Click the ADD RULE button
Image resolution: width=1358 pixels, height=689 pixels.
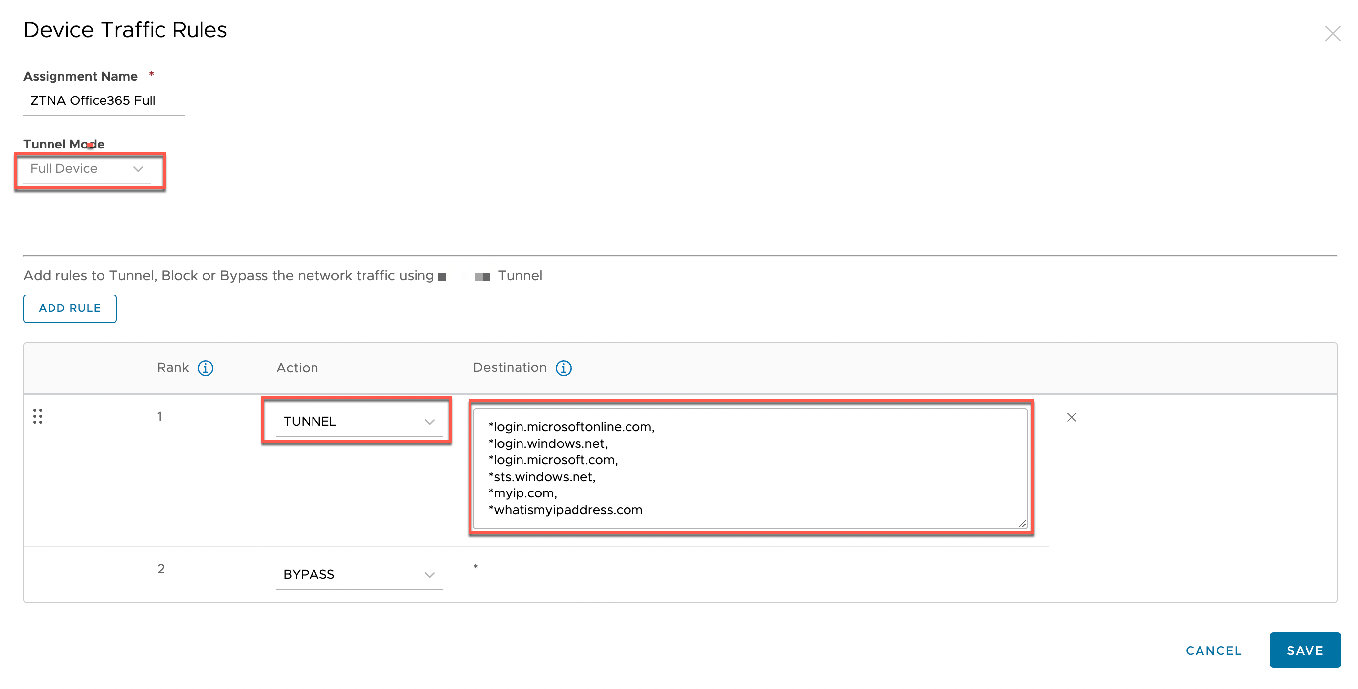(70, 308)
